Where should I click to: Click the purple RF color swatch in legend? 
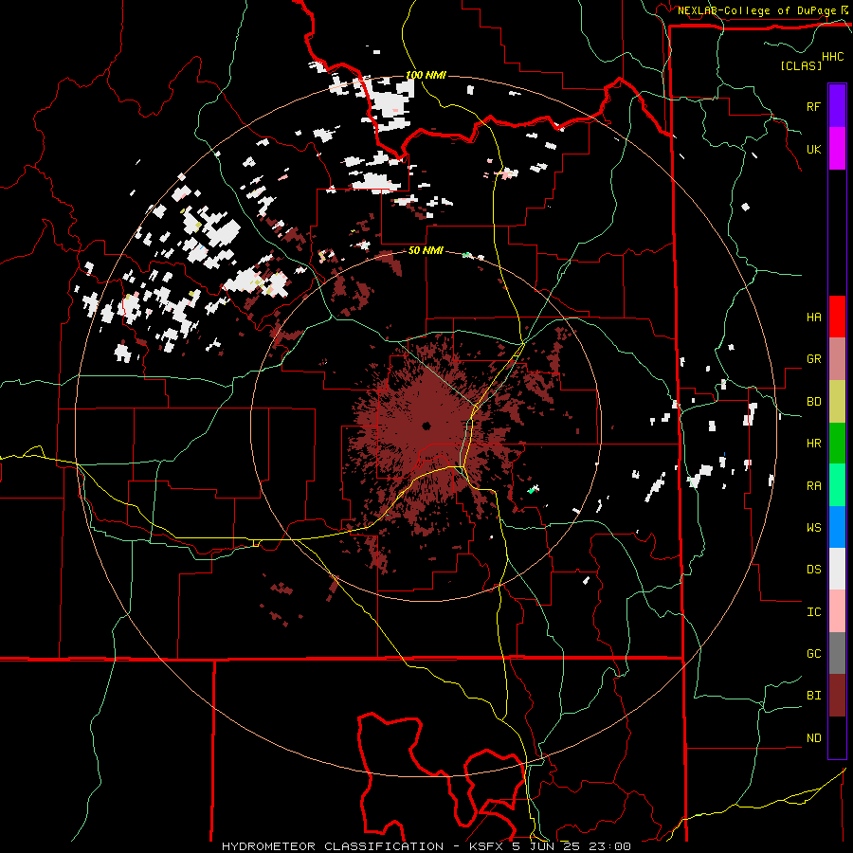coord(837,106)
